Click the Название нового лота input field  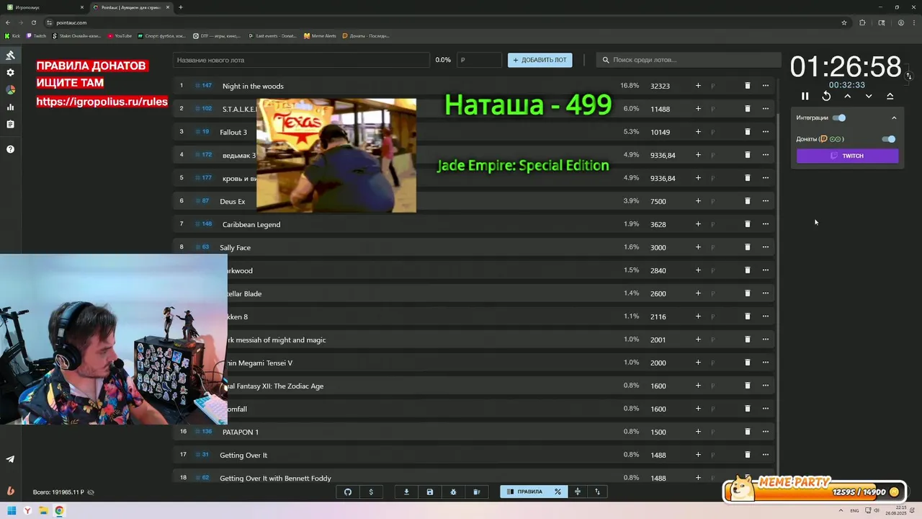click(300, 60)
